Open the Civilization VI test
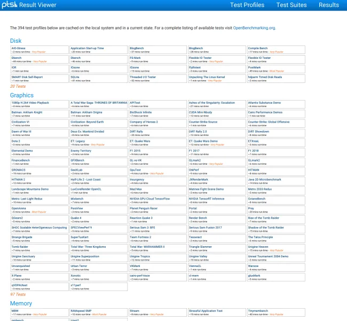 [40, 124]
